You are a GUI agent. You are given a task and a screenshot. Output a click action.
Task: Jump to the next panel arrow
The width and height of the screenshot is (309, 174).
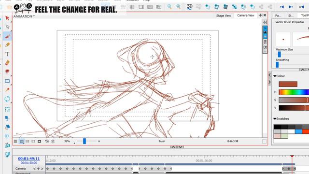(x=291, y=7)
